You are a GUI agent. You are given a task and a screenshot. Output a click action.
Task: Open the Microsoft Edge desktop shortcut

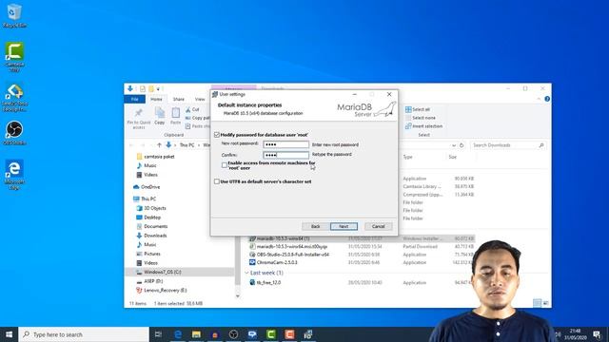15,175
